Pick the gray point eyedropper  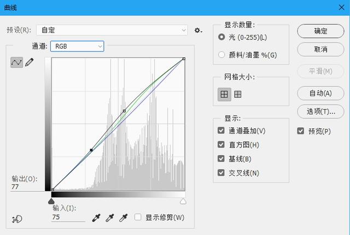coord(110,218)
